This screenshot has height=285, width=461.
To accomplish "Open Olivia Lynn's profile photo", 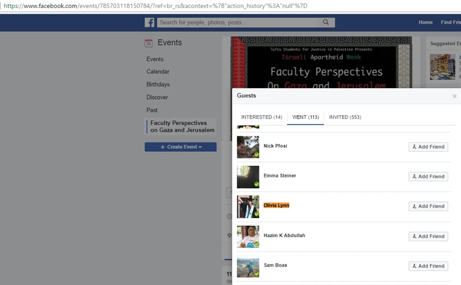I will 248,207.
